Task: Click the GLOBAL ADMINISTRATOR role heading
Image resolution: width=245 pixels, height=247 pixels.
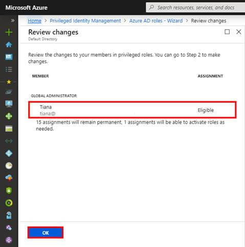Action: [54, 96]
